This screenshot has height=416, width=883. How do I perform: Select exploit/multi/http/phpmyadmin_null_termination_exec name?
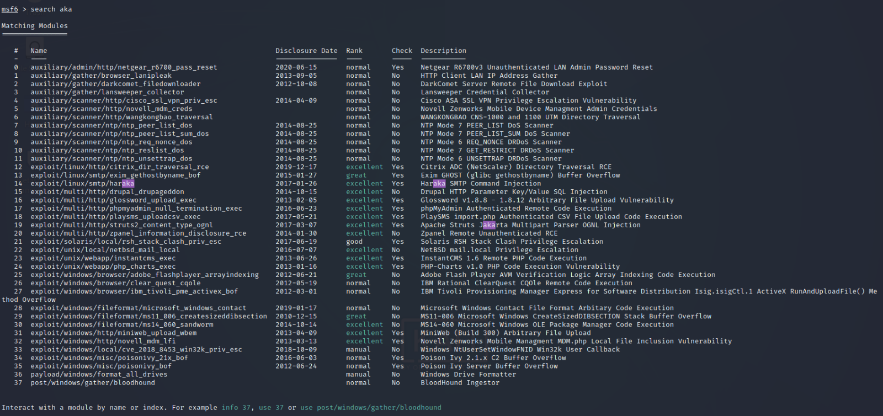click(x=136, y=208)
